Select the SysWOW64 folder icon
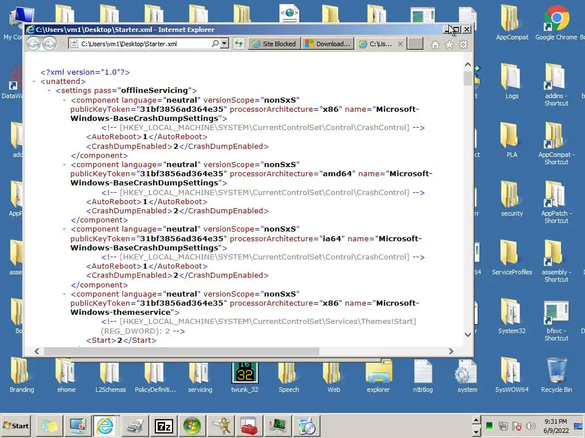 pos(512,375)
